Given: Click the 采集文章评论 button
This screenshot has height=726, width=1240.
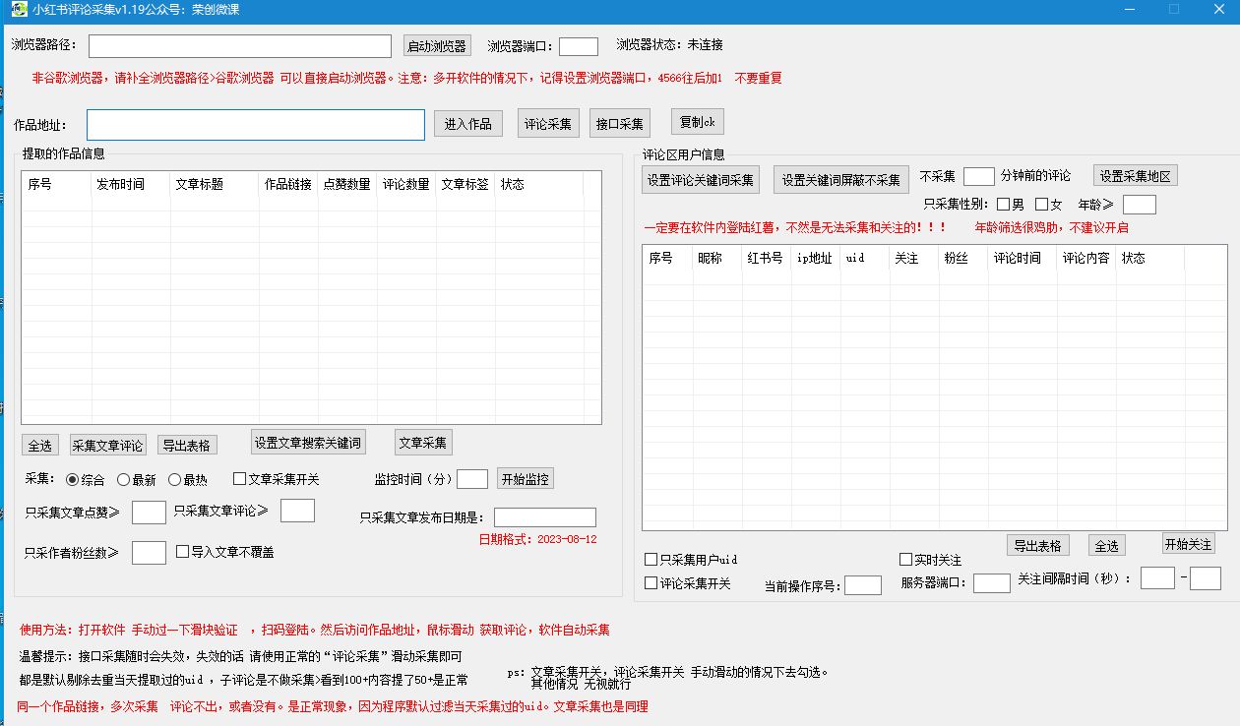Looking at the screenshot, I should [108, 446].
